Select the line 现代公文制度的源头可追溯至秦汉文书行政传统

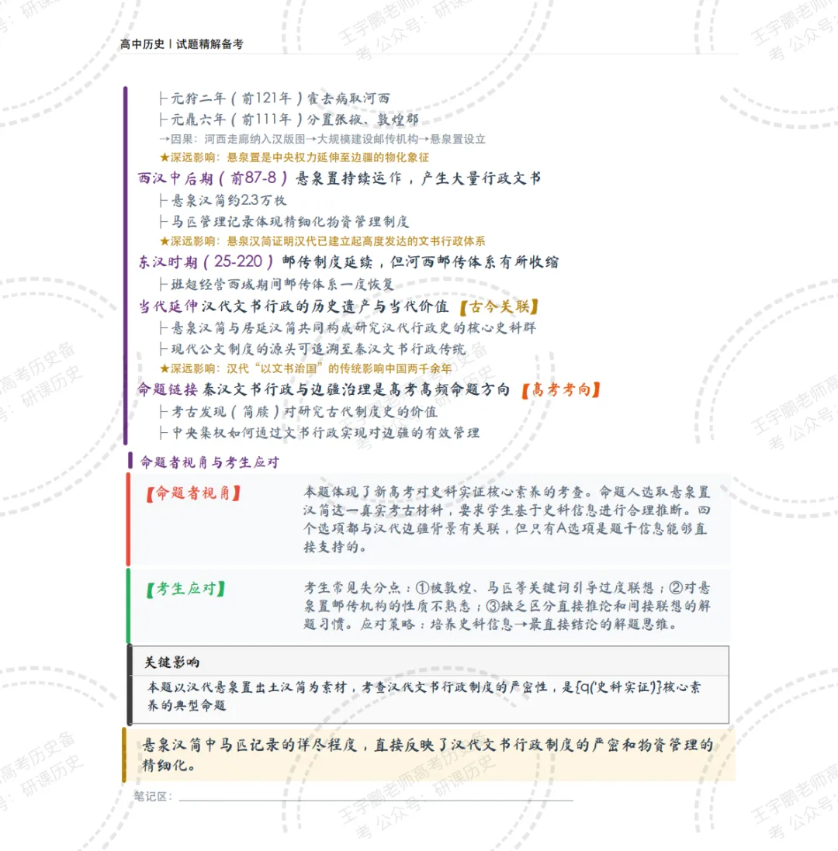pyautogui.click(x=313, y=349)
